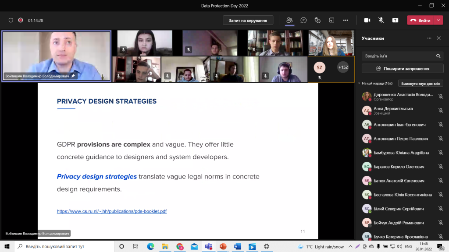Click the Share content tray icon
This screenshot has width=449, height=252.
click(x=395, y=20)
